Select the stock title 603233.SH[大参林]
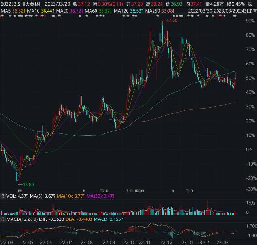Image resolution: width=257 pixels, height=245 pixels. (20, 4)
